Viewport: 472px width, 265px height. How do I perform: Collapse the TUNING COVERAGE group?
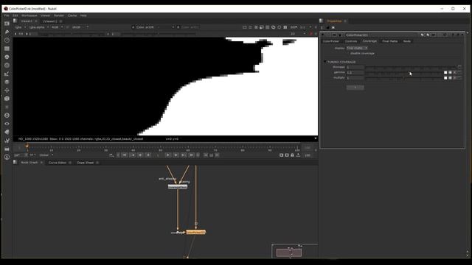325,62
